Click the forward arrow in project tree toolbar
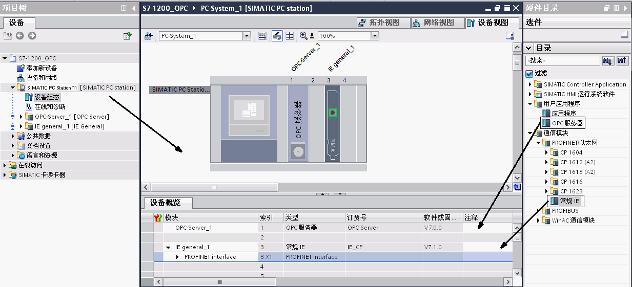Image resolution: width=632 pixels, height=287 pixels. tap(32, 36)
